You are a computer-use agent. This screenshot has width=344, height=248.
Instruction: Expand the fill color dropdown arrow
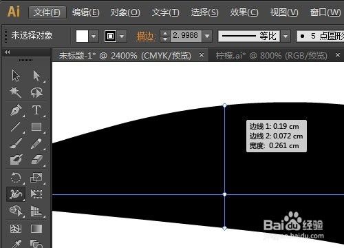[94, 37]
